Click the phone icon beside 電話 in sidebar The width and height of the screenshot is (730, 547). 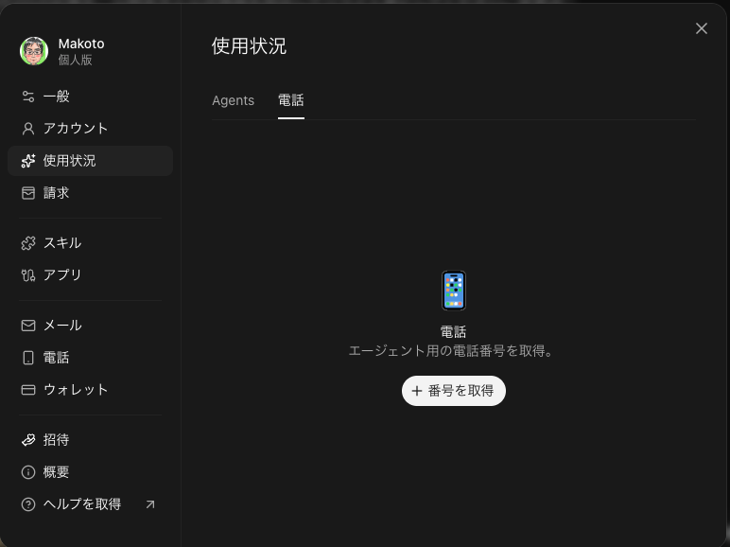coord(28,358)
